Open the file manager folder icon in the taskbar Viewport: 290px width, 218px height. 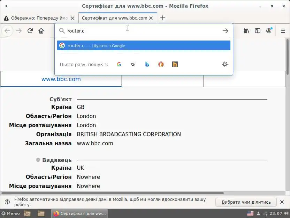coord(41,213)
